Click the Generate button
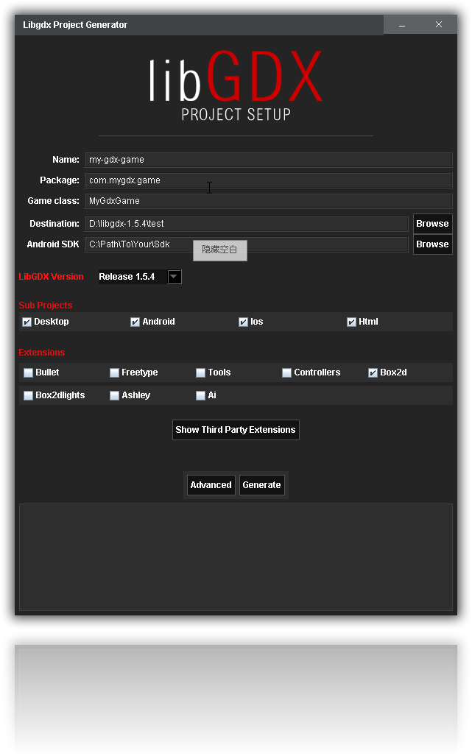This screenshot has height=756, width=472. (262, 485)
